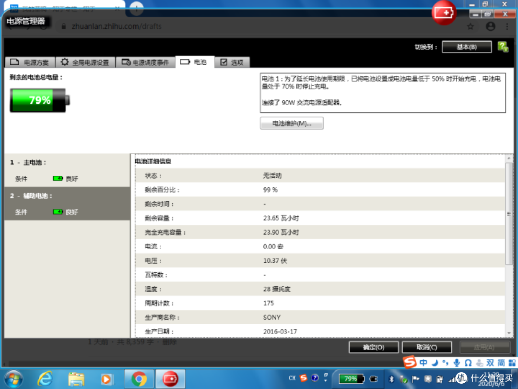Bookmark page with Chrome star icon
Screen dimensions: 518x389
click(471, 26)
